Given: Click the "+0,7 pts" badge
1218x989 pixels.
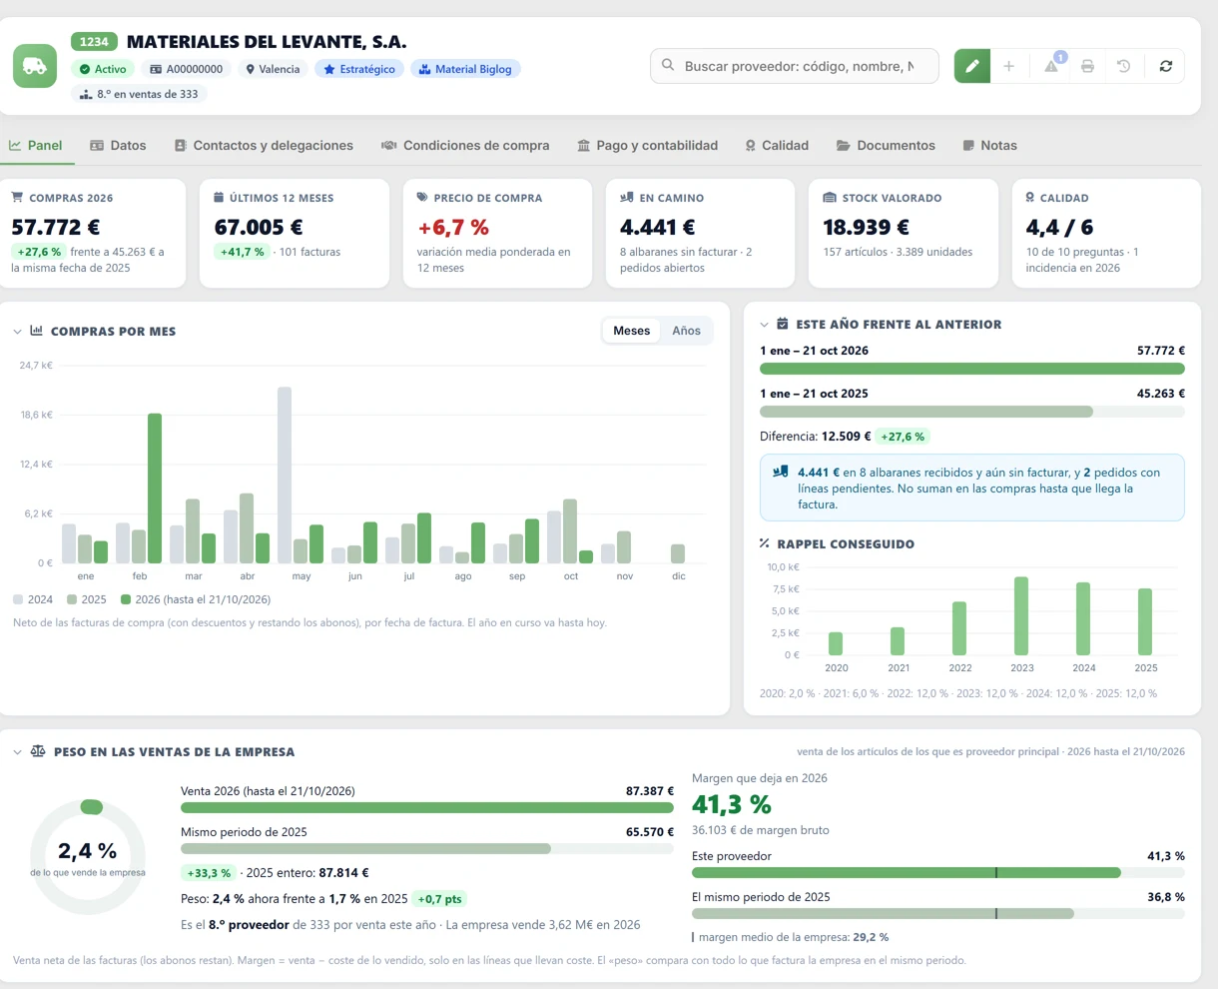Looking at the screenshot, I should coord(440,899).
